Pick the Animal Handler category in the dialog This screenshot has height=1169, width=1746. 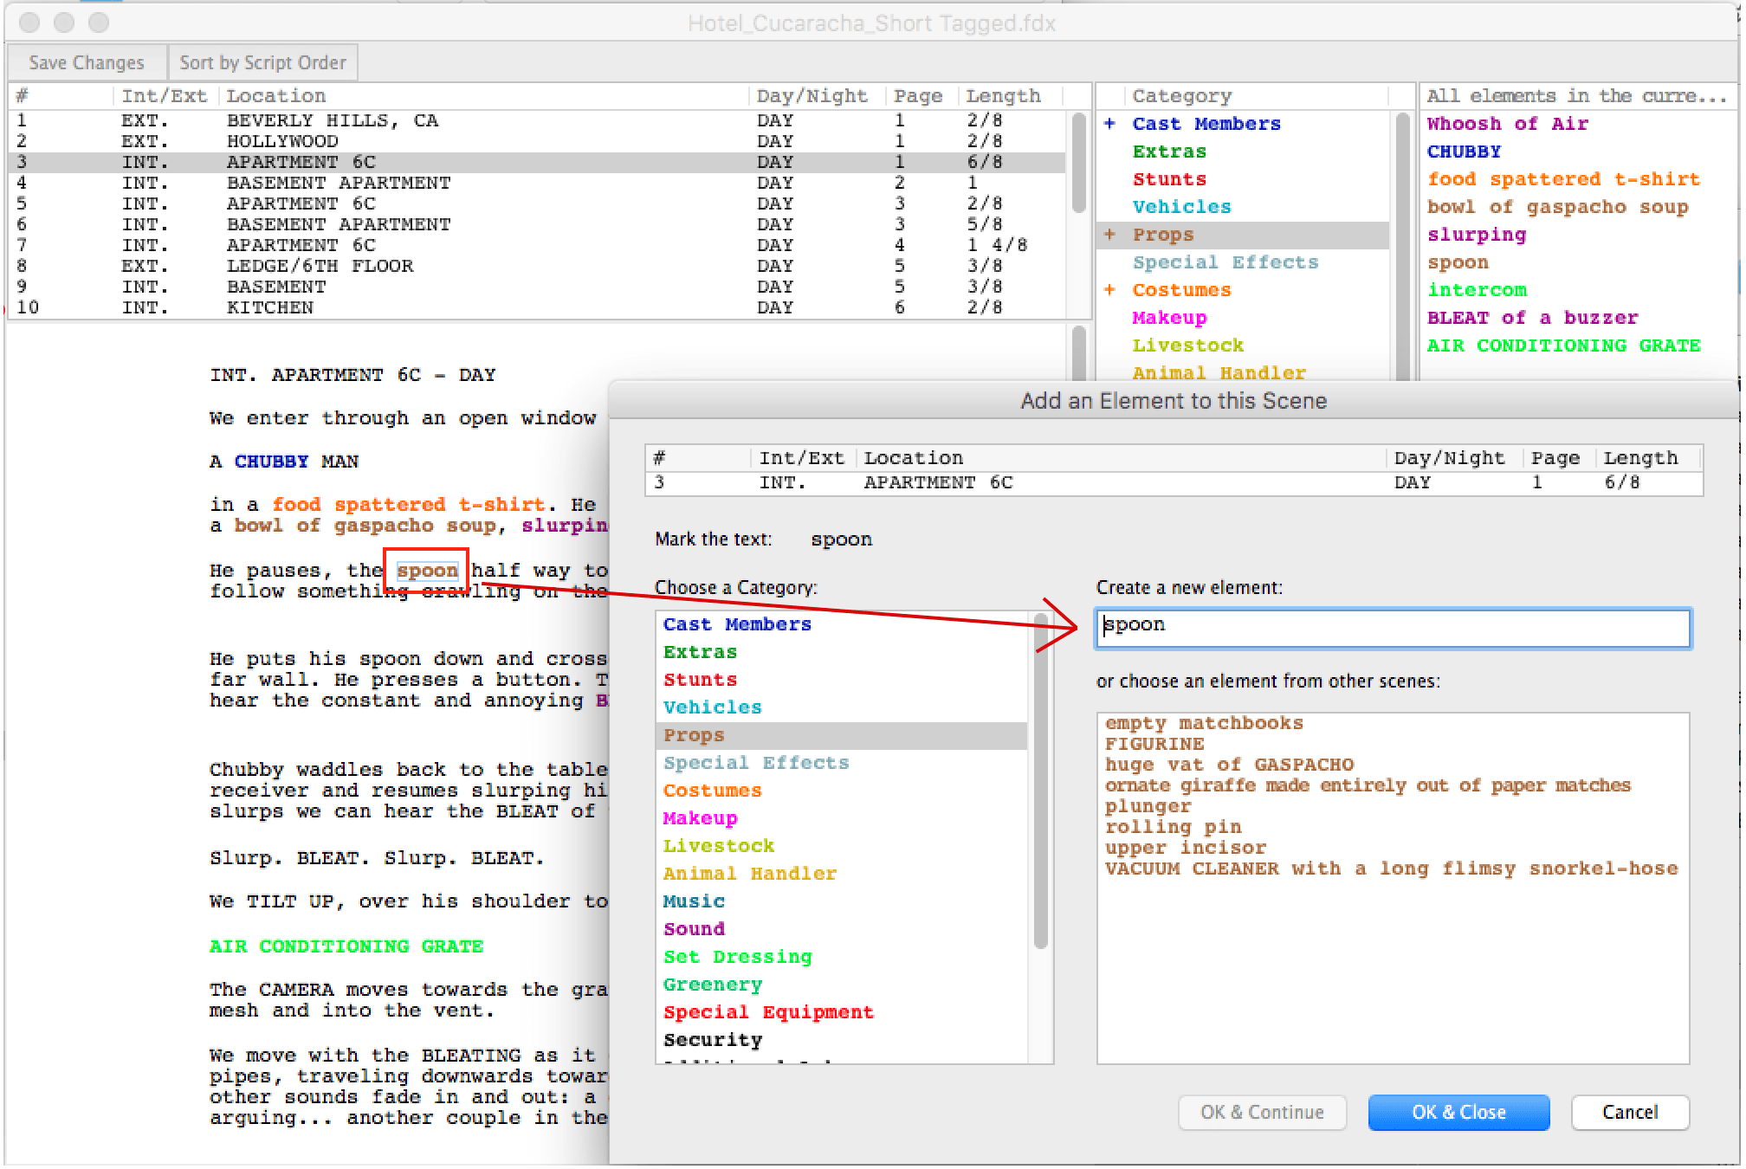[749, 873]
